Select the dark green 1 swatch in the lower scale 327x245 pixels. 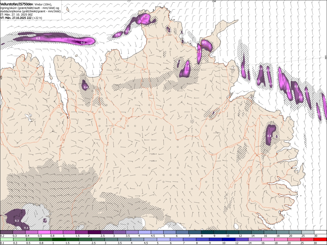pos(59,240)
